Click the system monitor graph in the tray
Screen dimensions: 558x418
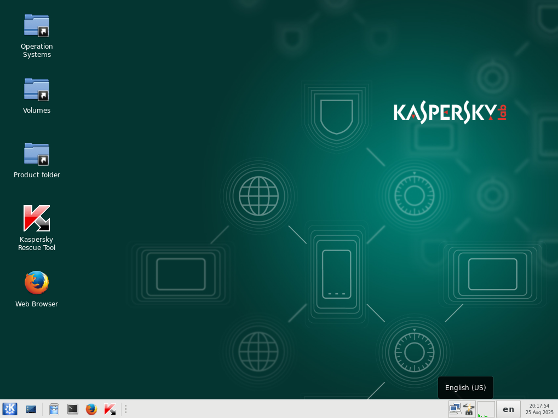486,409
